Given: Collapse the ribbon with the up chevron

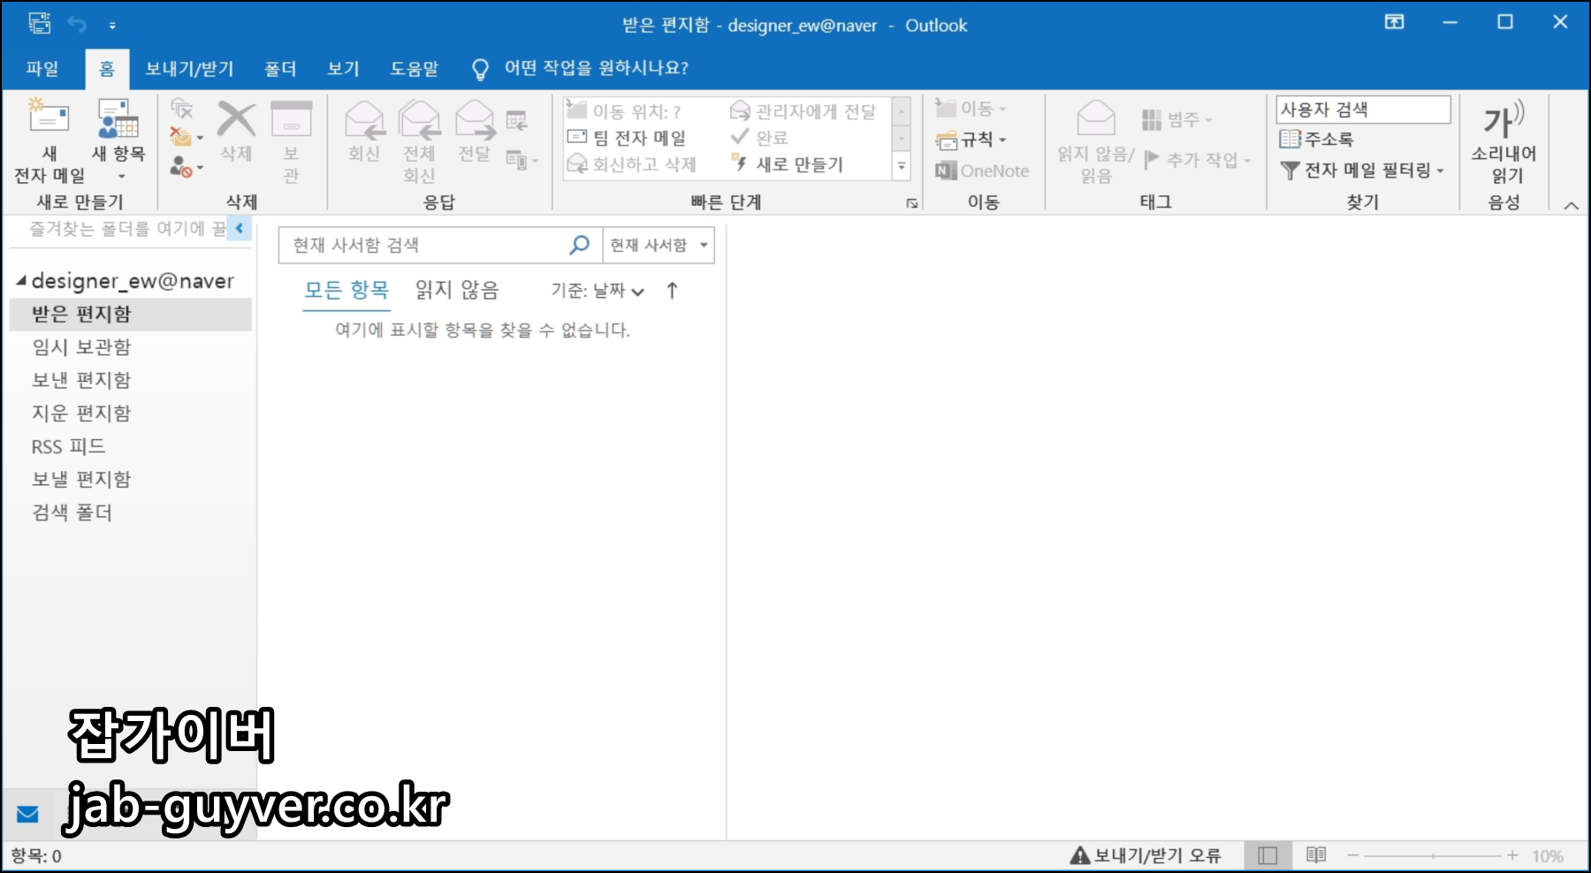Looking at the screenshot, I should (1571, 206).
